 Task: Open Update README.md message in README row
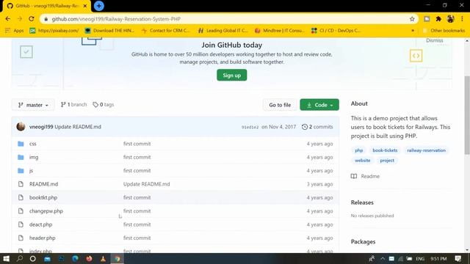[x=147, y=184]
